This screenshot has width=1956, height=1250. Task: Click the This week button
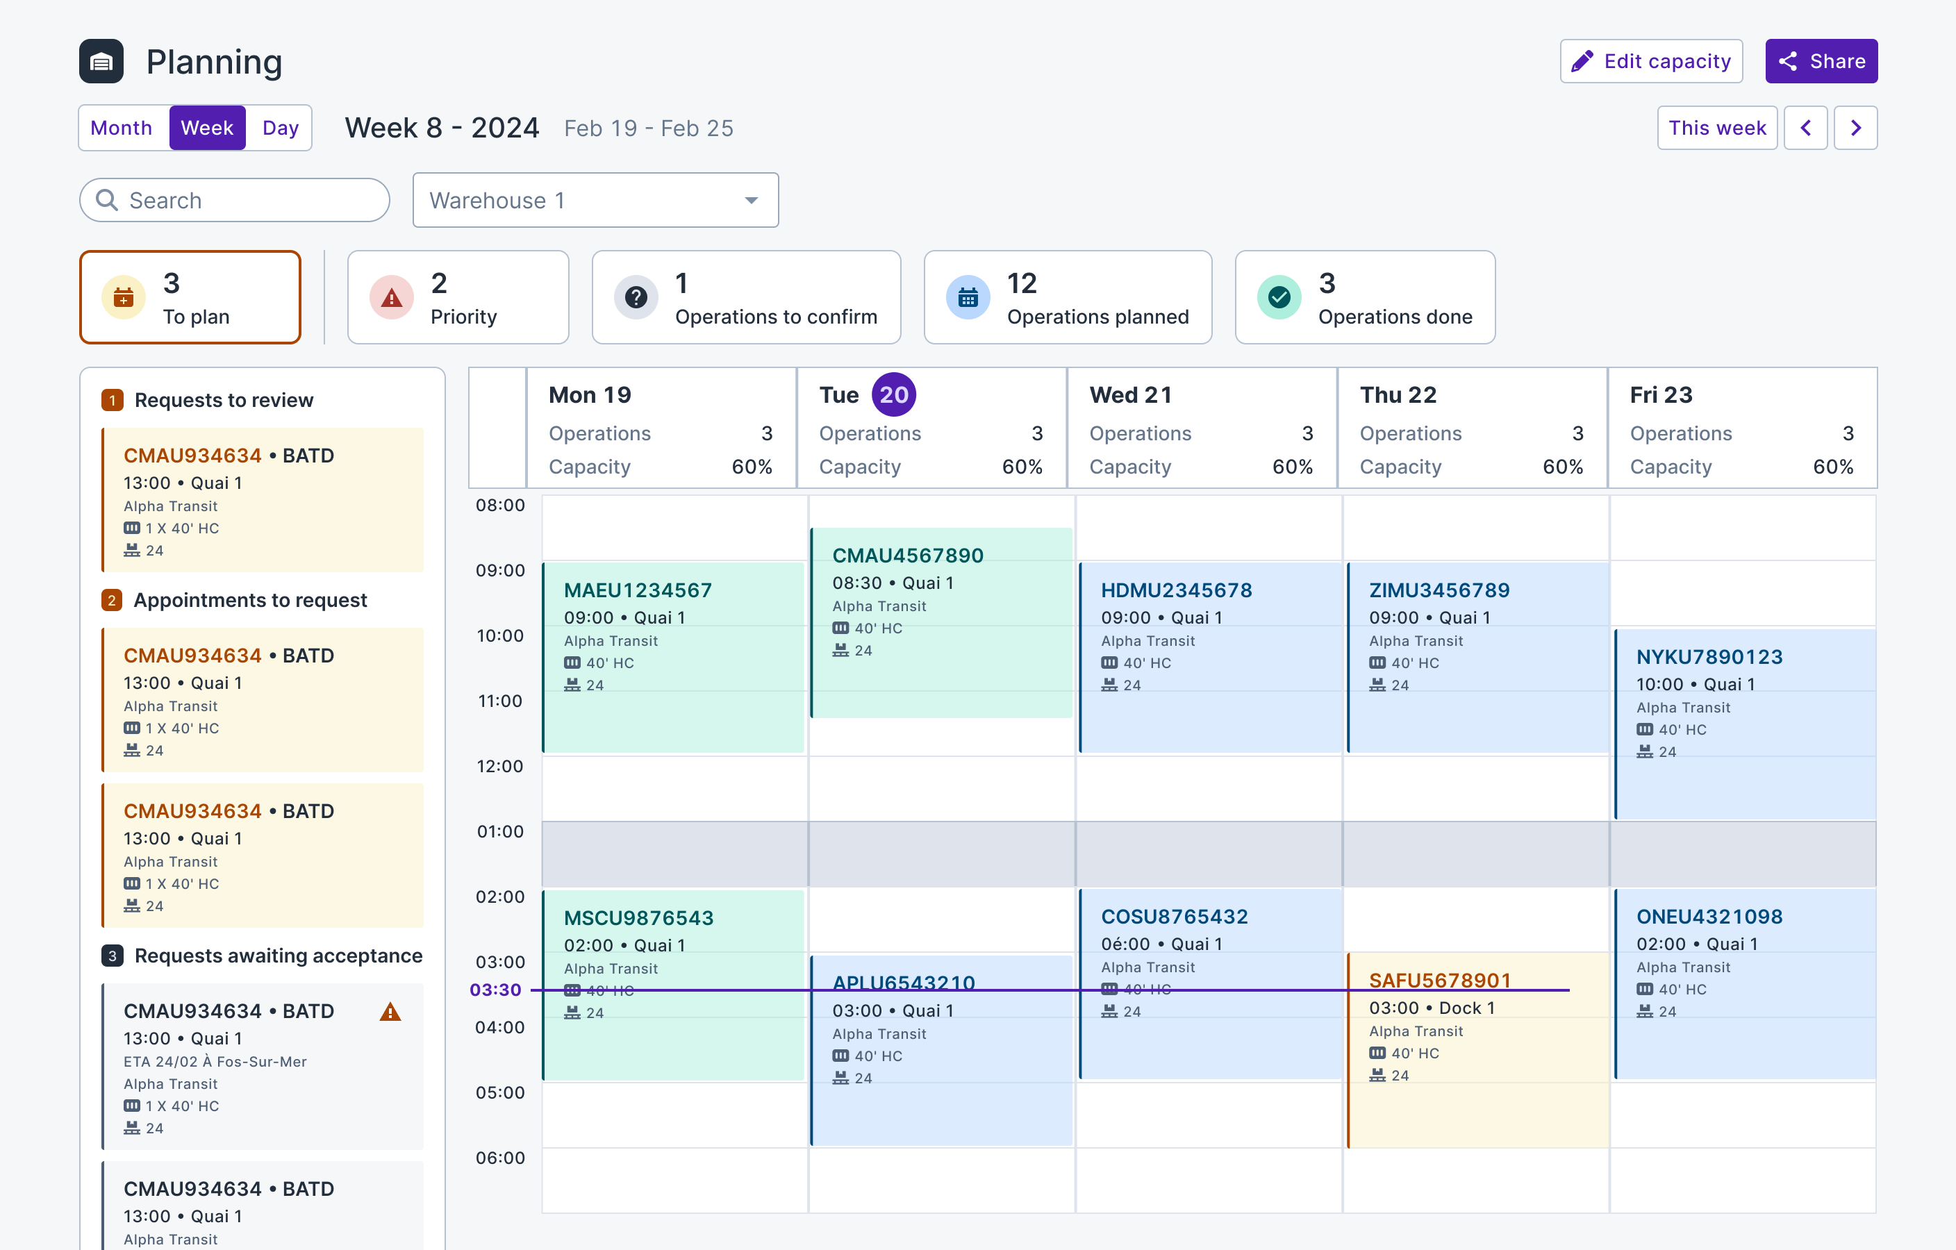click(1716, 128)
